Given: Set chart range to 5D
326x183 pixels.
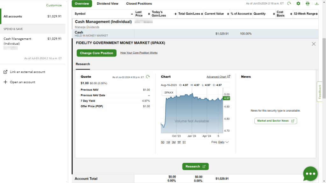Looking at the screenshot, I should [163, 142].
